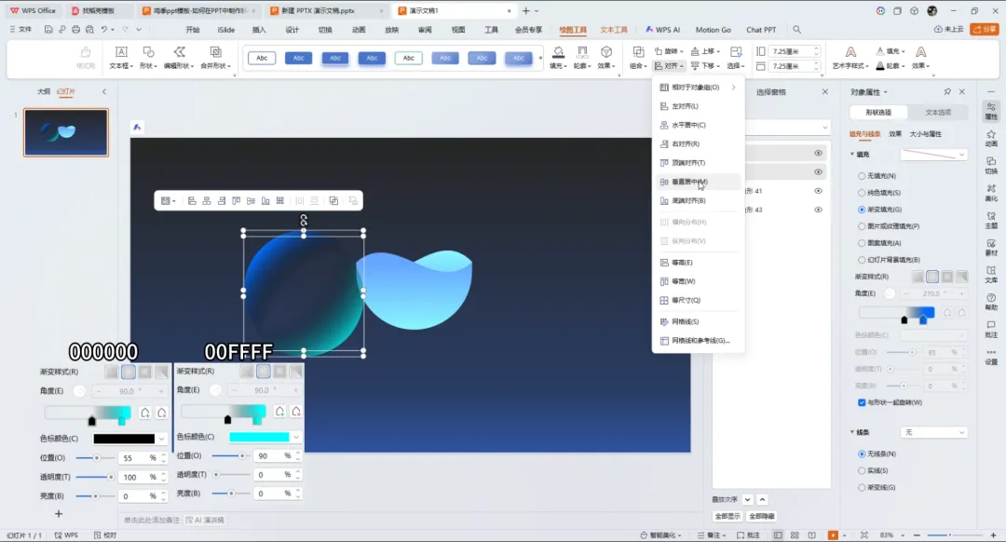
Task: Open the 素材 sidebar icon
Action: tap(991, 248)
